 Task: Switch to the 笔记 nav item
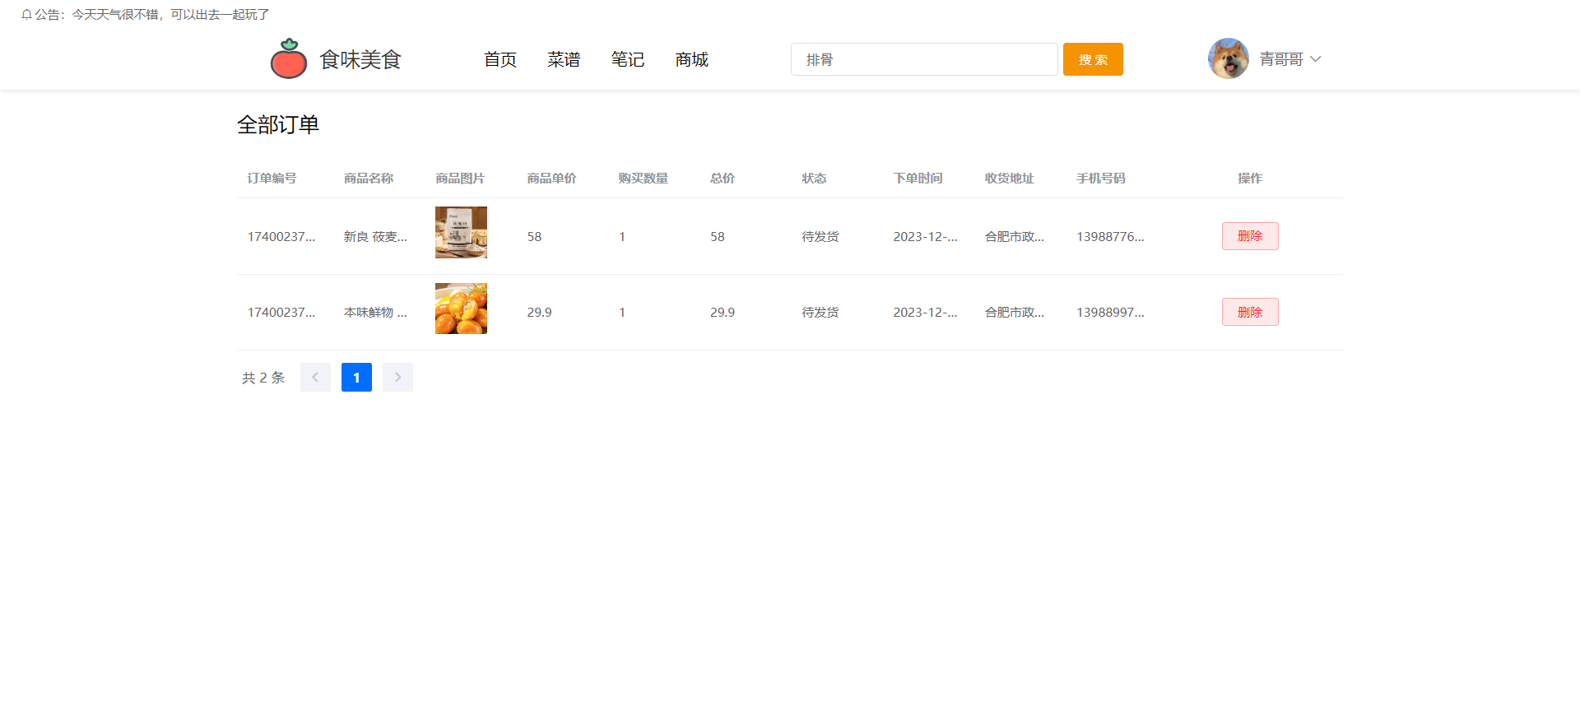(x=628, y=59)
